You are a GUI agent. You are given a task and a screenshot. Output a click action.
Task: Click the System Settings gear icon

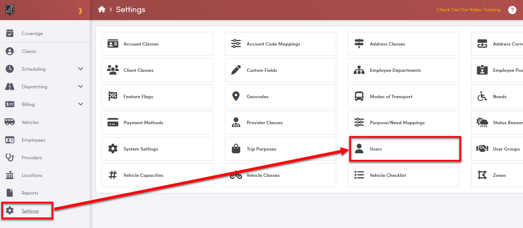point(113,149)
